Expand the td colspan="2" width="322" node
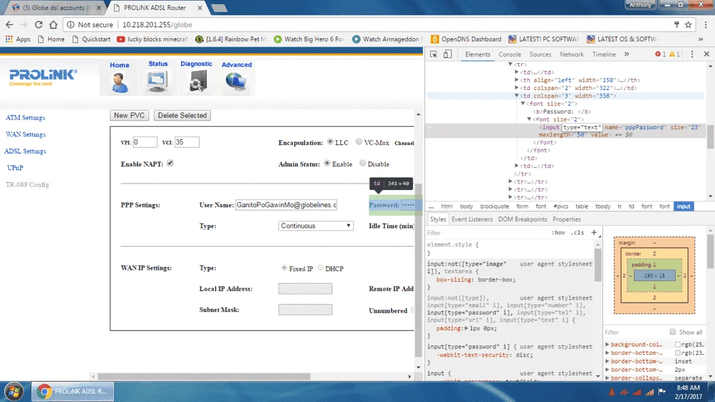This screenshot has height=402, width=715. click(x=517, y=88)
